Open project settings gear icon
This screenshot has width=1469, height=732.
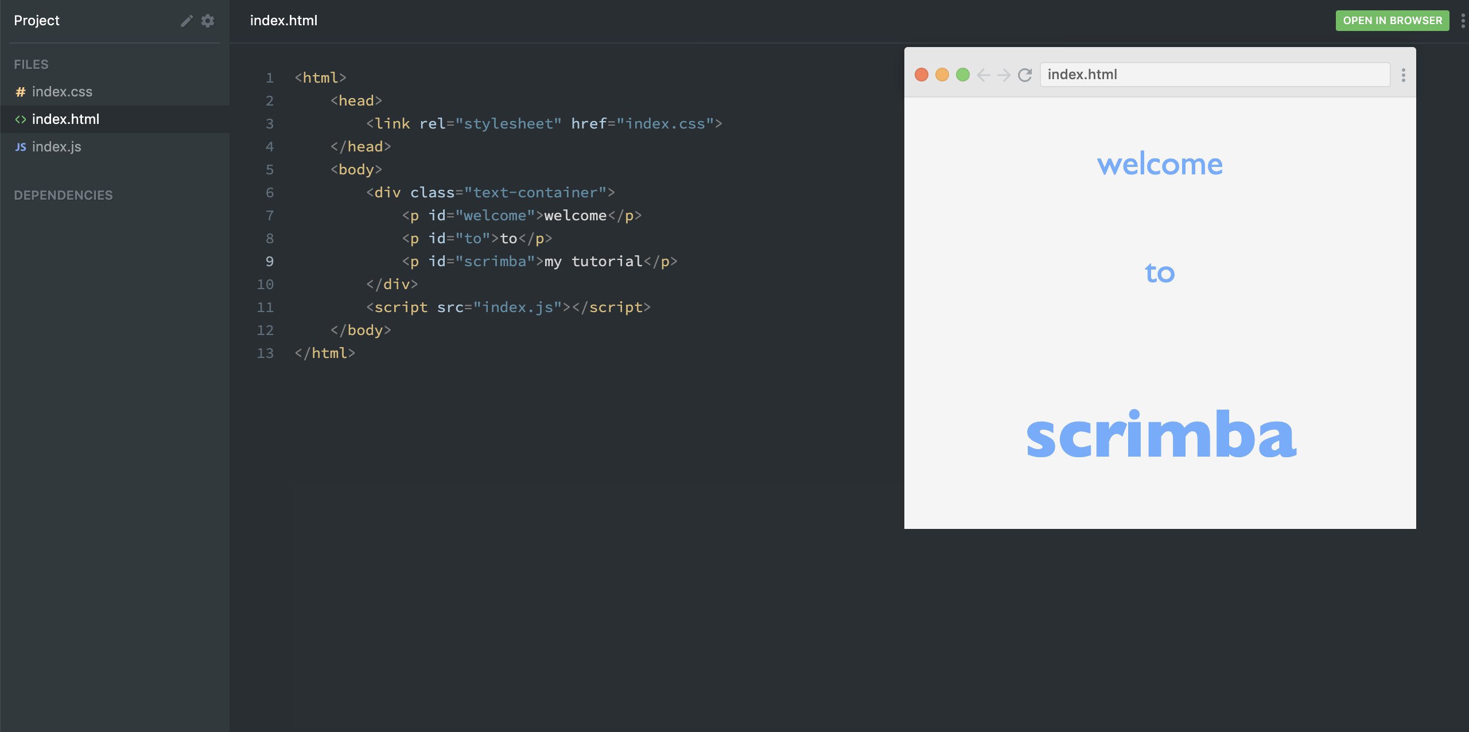click(208, 21)
